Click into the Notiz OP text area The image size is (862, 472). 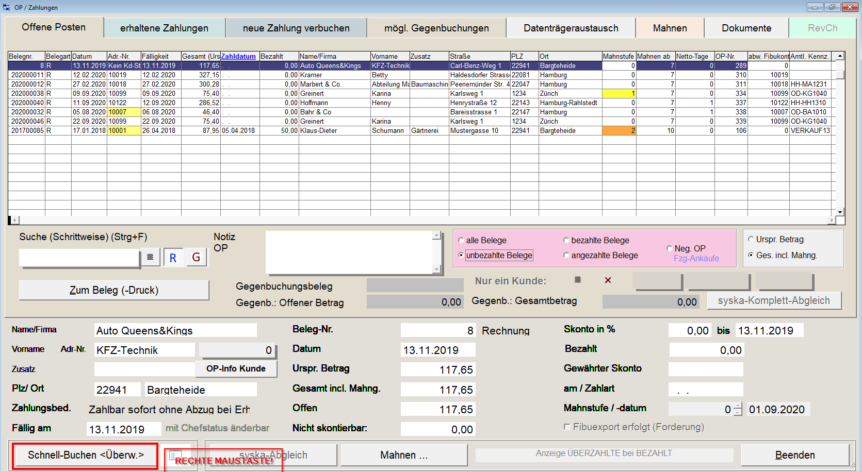coord(349,252)
